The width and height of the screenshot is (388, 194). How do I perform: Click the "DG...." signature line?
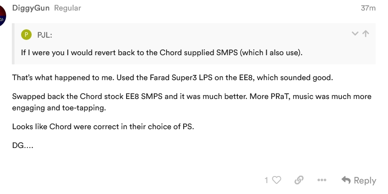(23, 146)
